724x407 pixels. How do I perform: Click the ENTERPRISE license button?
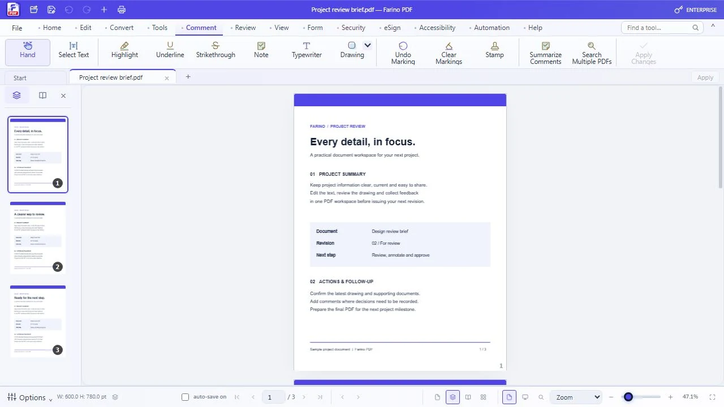click(x=696, y=10)
